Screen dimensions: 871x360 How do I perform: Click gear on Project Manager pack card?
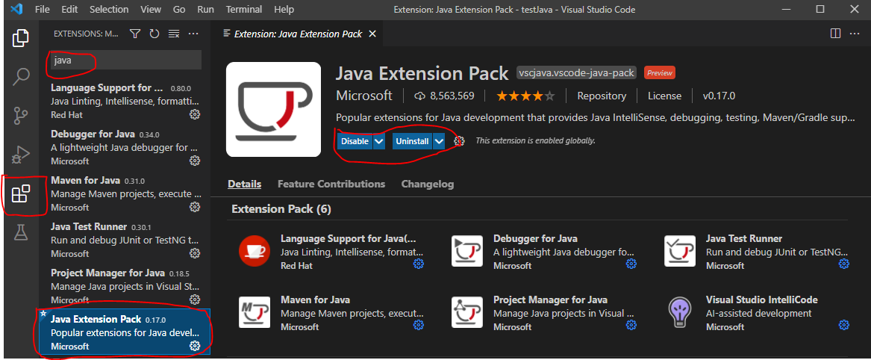[631, 324]
